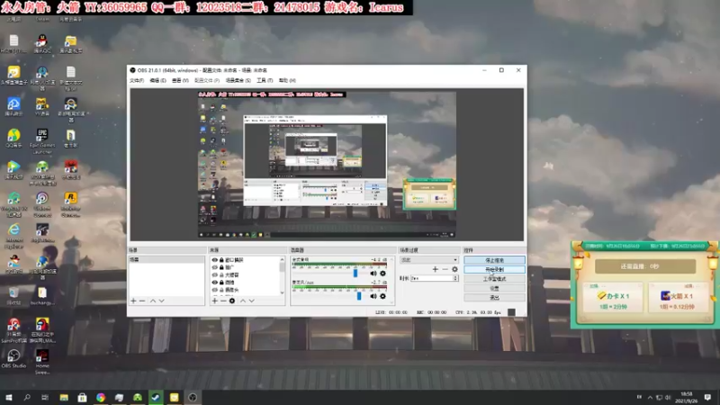The height and width of the screenshot is (405, 720).
Task: Open OBS 设置 settings button
Action: coord(494,288)
